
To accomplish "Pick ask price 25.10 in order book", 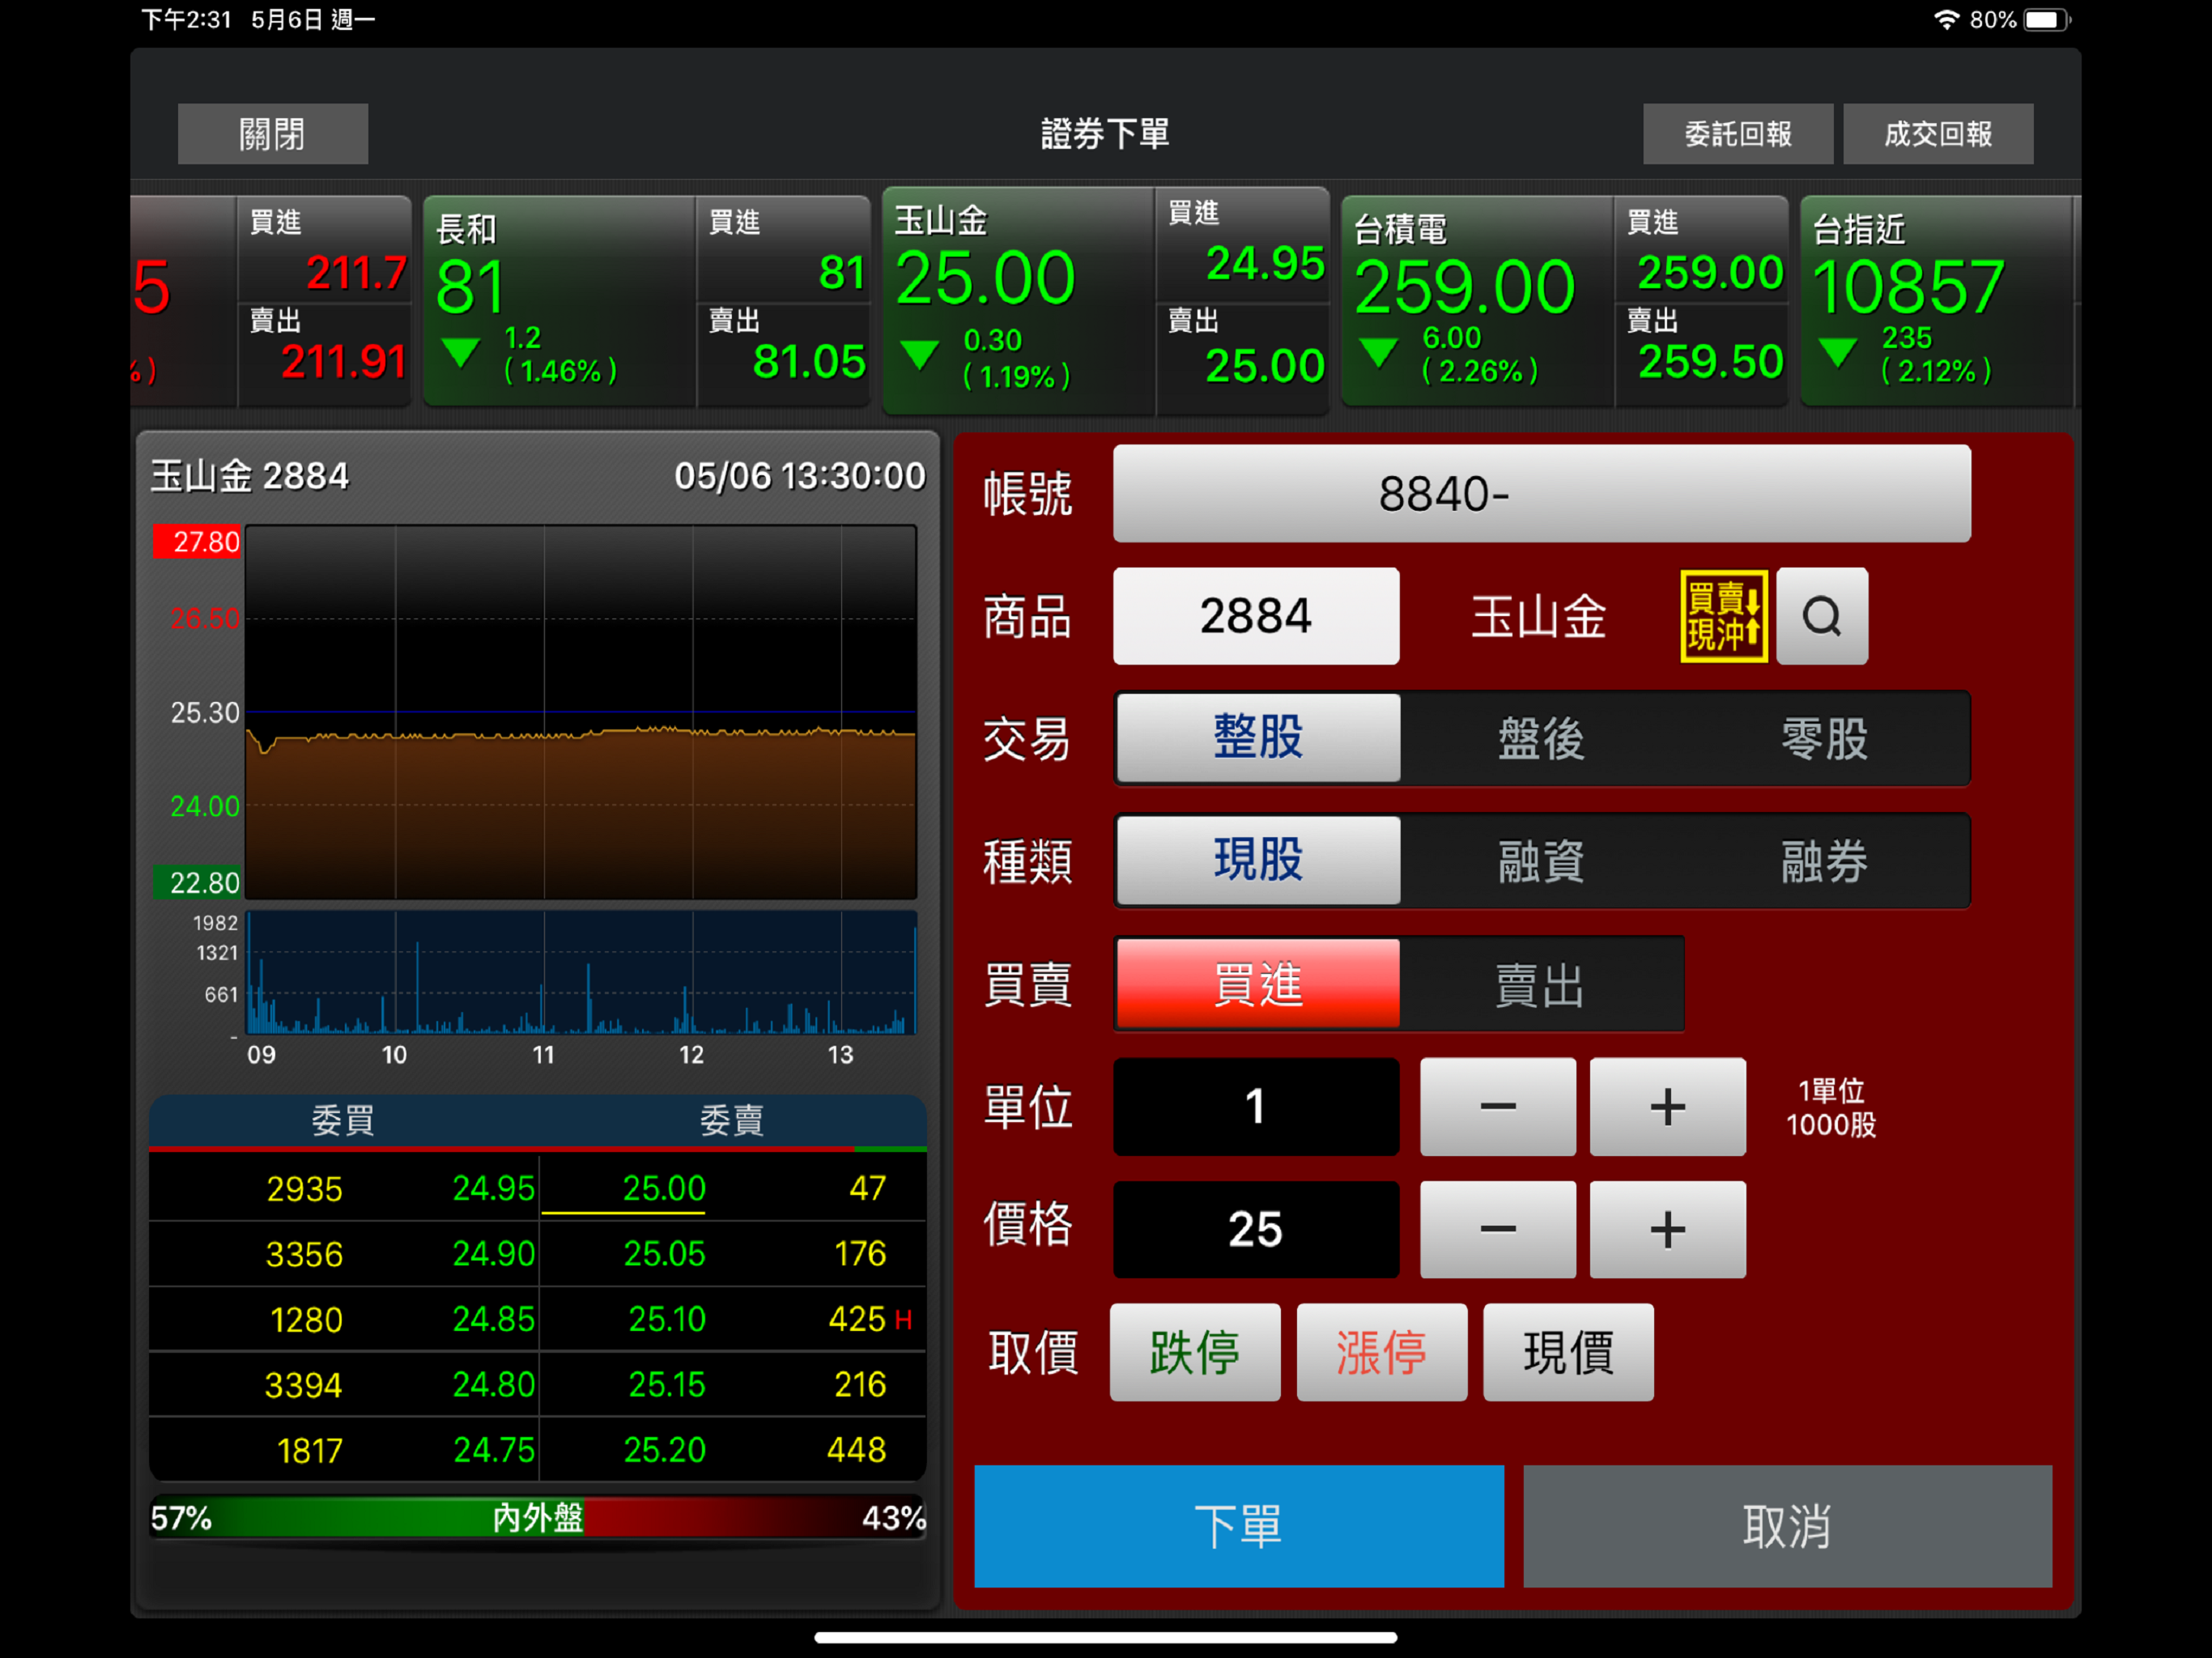I will click(x=666, y=1319).
